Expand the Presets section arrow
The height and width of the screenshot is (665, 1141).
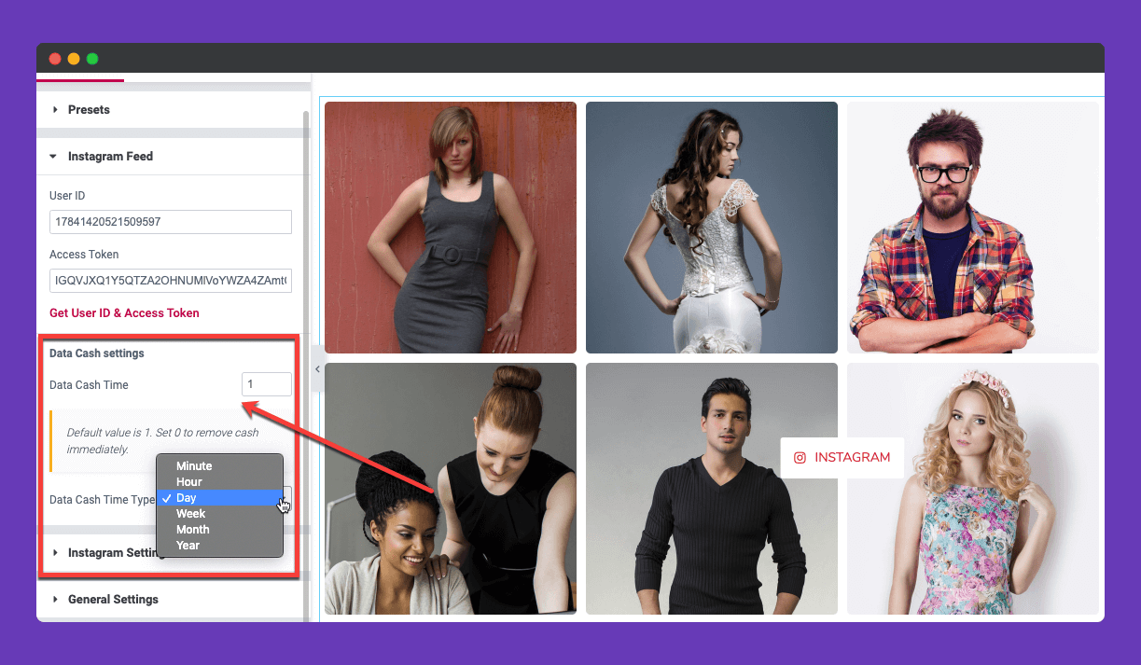coord(55,109)
